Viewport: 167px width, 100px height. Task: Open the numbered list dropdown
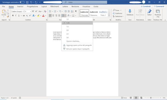click(x=57, y=12)
